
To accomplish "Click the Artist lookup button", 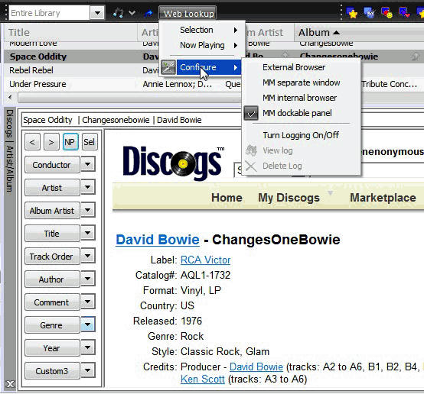I will point(52,188).
